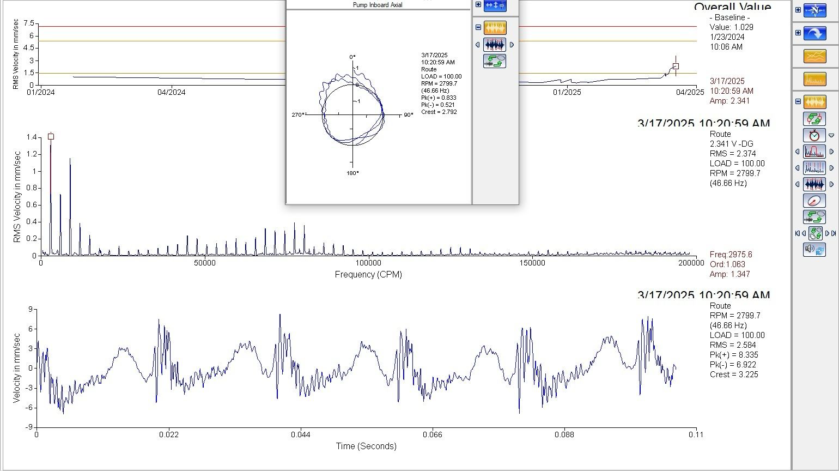Click left arrow beside red peak spectrum icon
The width and height of the screenshot is (839, 471).
798,152
